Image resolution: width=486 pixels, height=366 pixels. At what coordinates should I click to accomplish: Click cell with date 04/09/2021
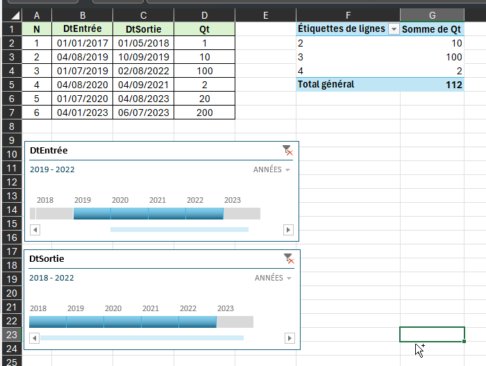pyautogui.click(x=144, y=85)
